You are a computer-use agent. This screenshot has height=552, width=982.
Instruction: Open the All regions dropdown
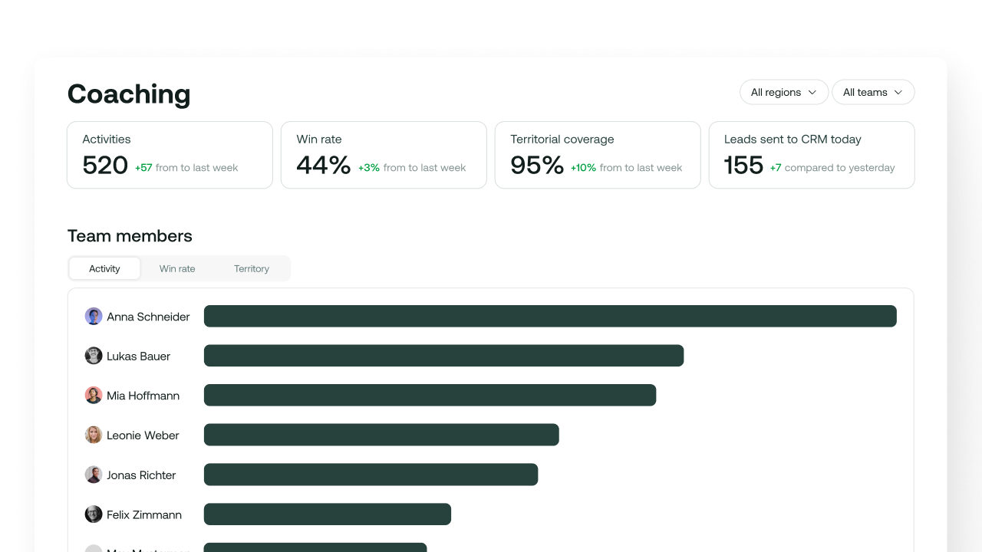pyautogui.click(x=783, y=92)
